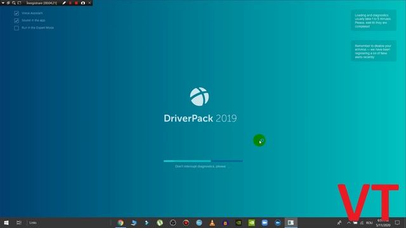Open the uTorrent taskbar icon

pos(160,222)
